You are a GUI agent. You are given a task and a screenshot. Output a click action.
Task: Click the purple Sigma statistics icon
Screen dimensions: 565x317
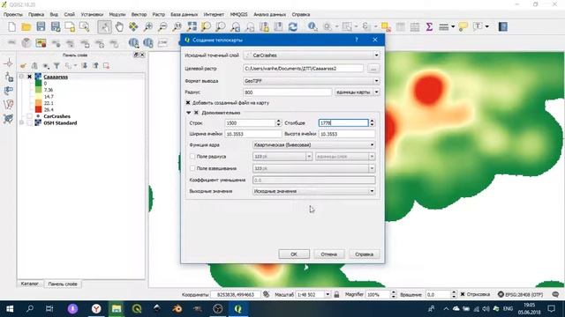pyautogui.click(x=429, y=27)
